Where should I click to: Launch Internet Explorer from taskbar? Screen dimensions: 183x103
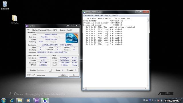point(12,100)
